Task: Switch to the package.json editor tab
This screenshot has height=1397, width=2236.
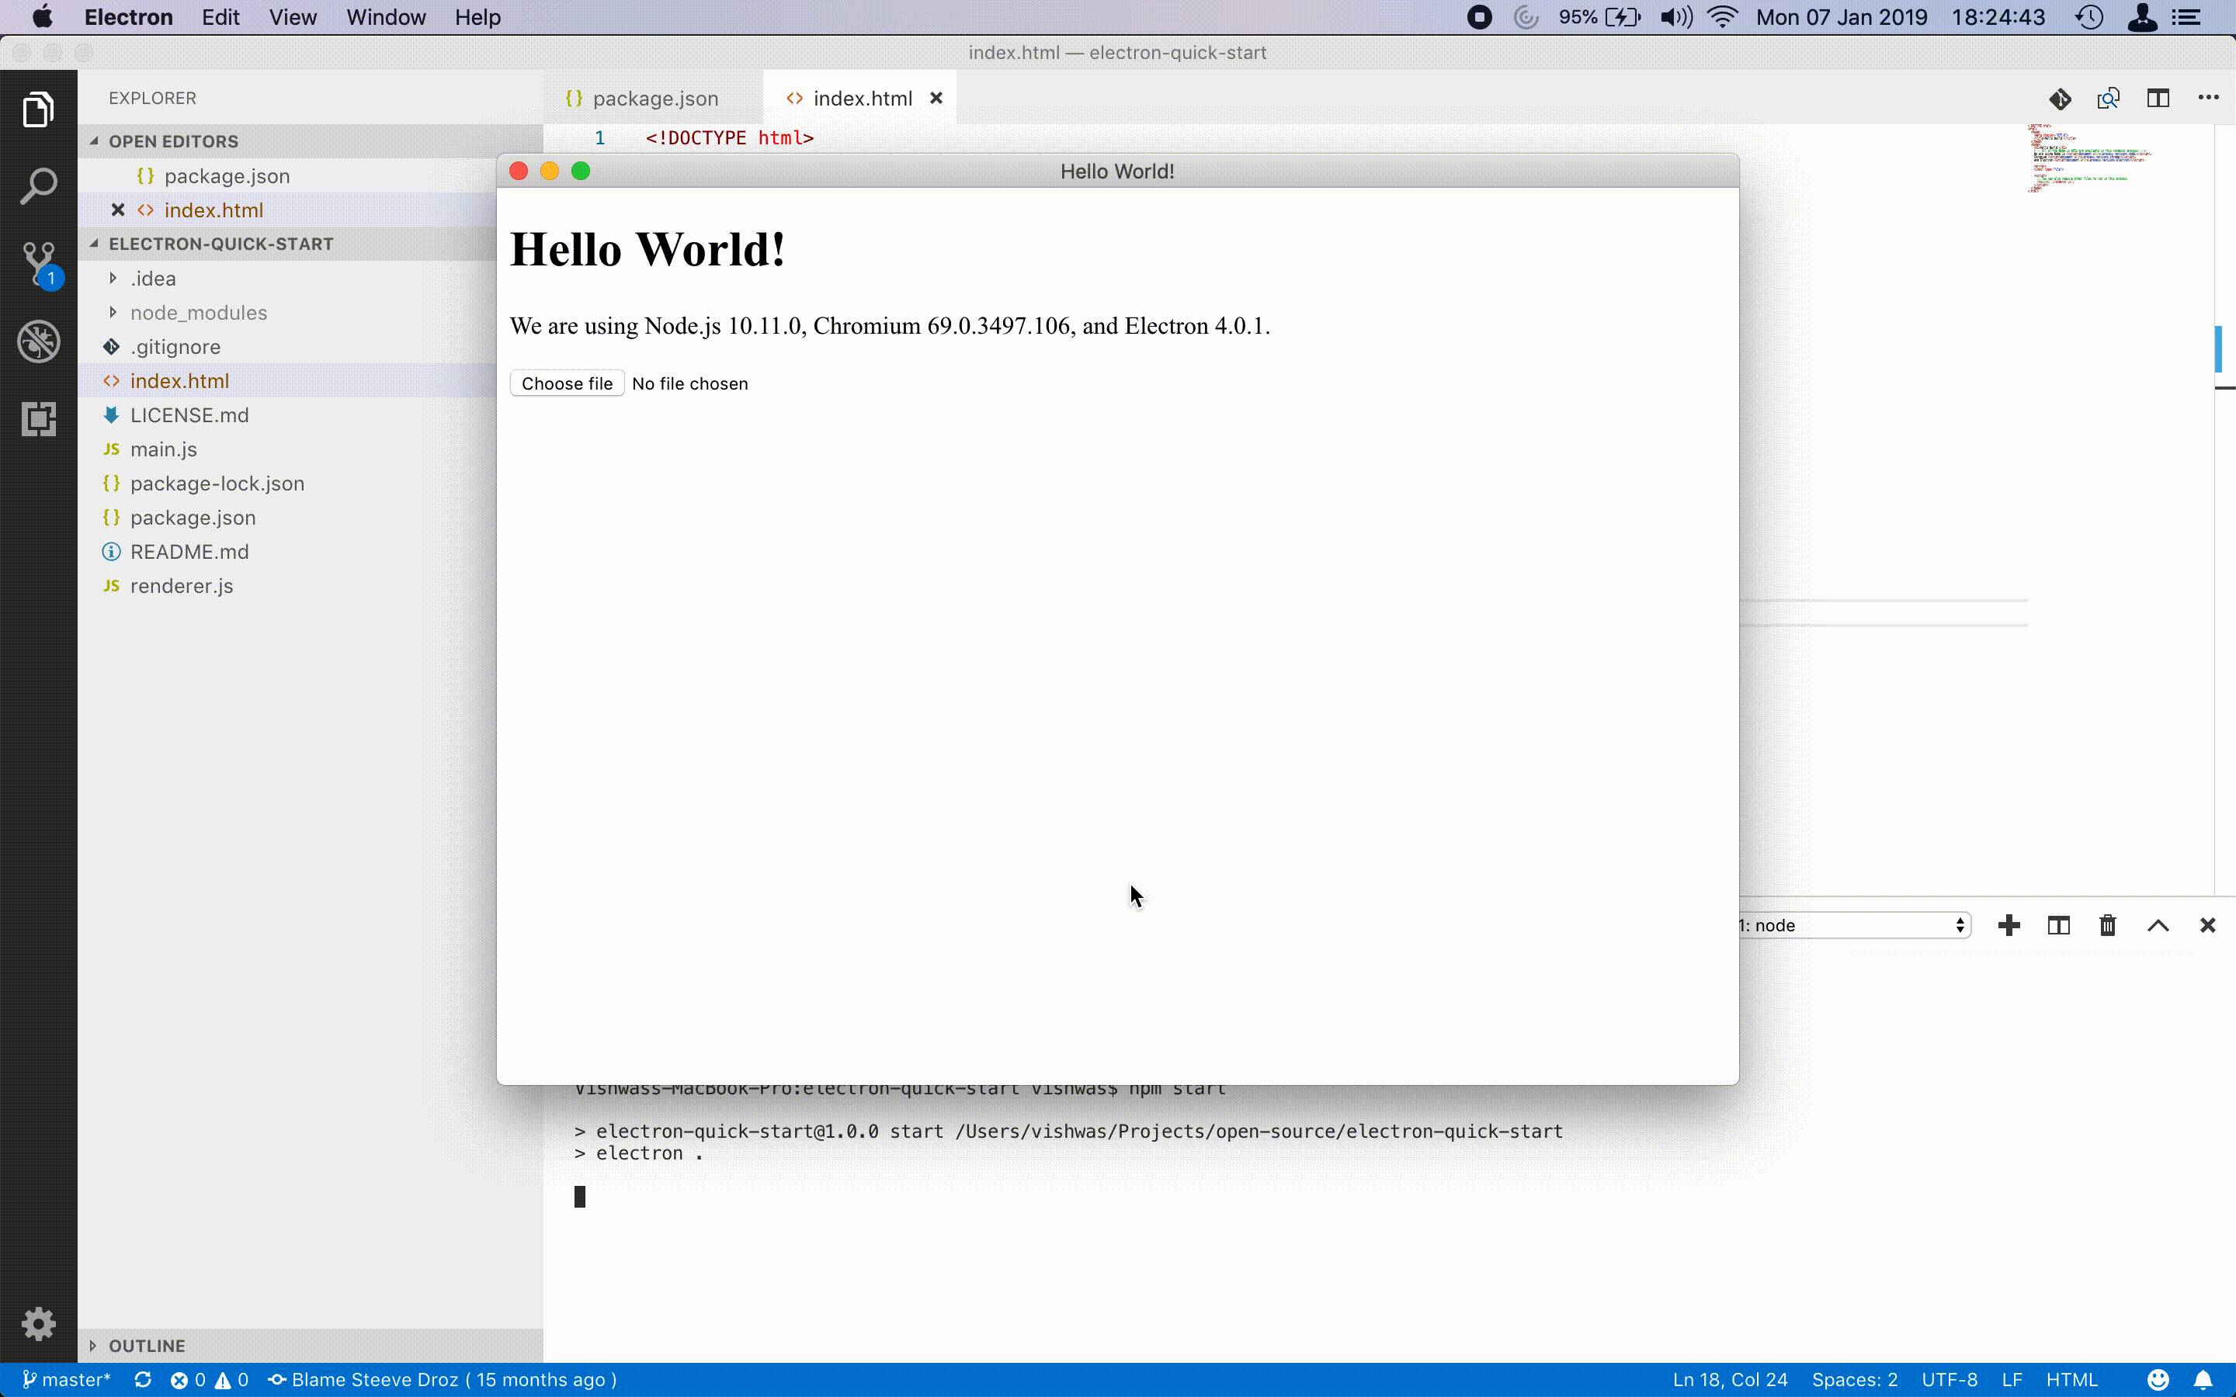Action: pyautogui.click(x=654, y=98)
